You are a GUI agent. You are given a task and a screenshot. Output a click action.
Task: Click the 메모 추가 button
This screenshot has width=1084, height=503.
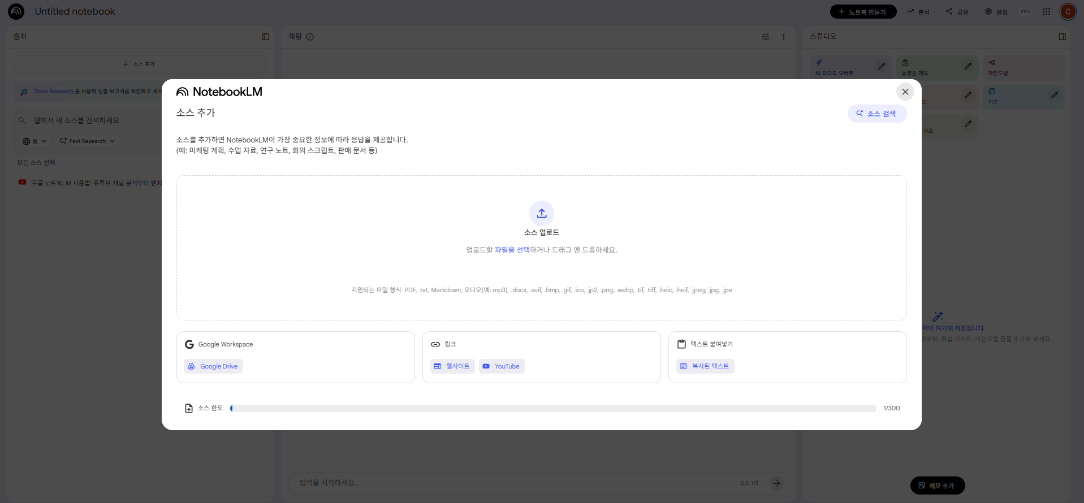(938, 485)
